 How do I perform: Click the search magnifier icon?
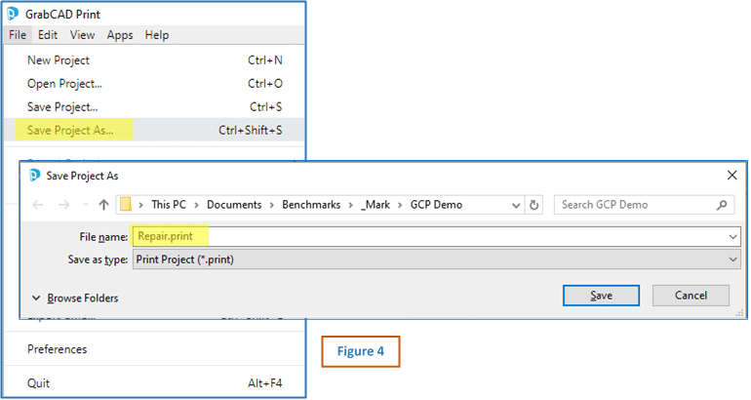[x=723, y=205]
